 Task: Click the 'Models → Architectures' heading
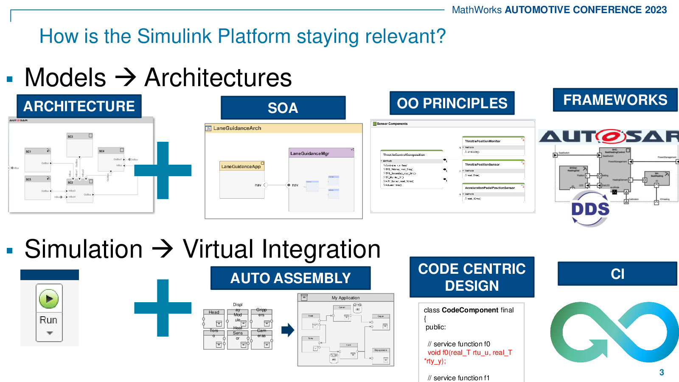(x=158, y=78)
